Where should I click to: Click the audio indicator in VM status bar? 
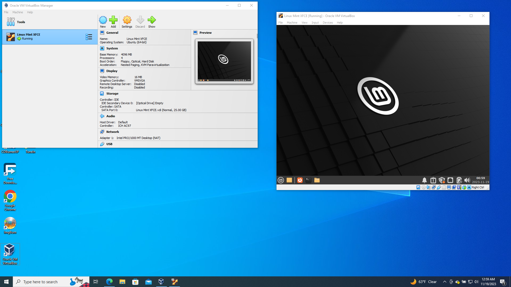coord(428,187)
